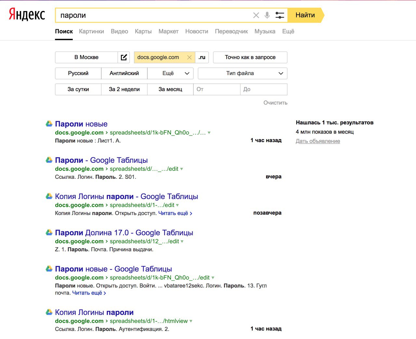The height and width of the screenshot is (339, 416).
Task: Expand URL arrow under Пароли новые - Google Таблицы
Action: [x=213, y=278]
